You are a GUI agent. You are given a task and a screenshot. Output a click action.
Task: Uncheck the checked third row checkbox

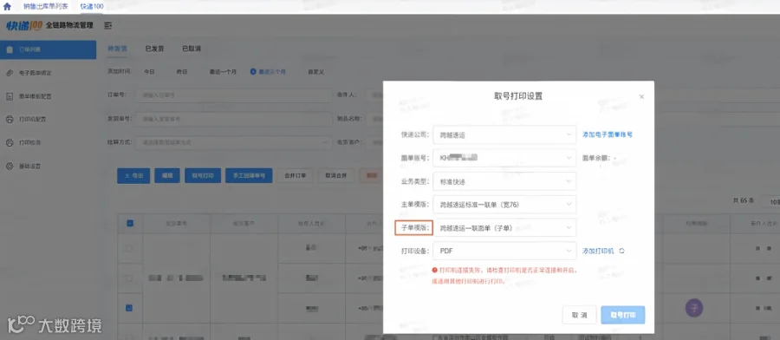coord(129,308)
